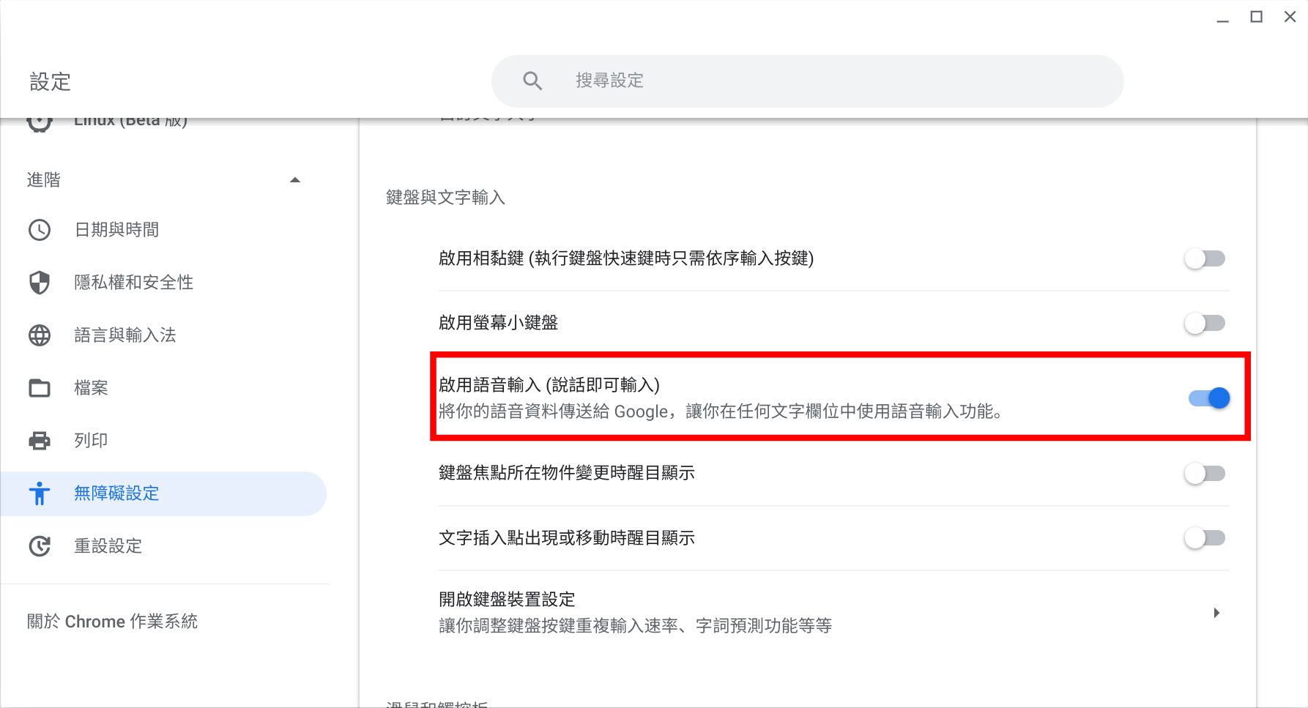
Task: Click the reset icon beside 重設設定
Action: [40, 546]
